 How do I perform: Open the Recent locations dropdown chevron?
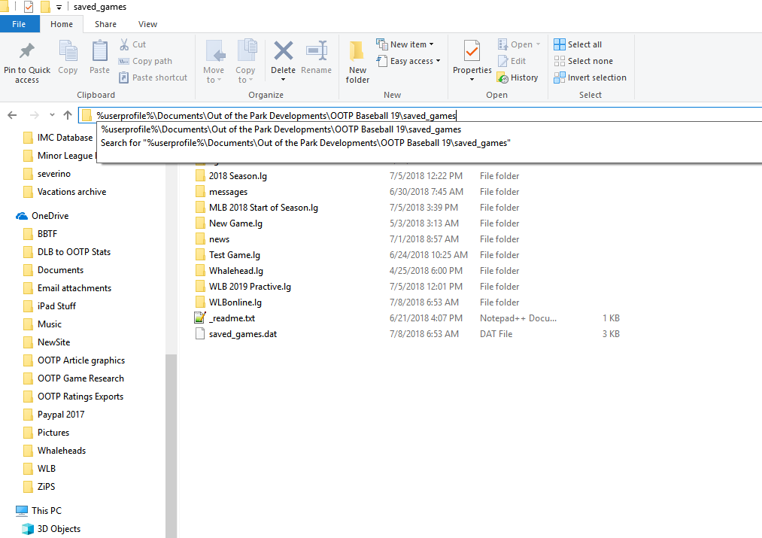52,115
